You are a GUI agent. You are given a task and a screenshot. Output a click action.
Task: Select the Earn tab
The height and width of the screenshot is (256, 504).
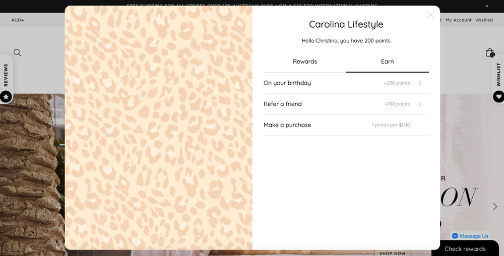[387, 61]
